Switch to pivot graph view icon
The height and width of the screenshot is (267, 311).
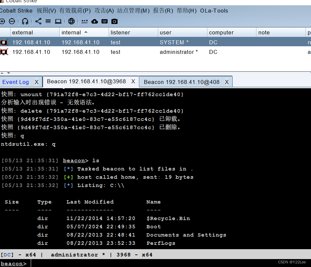click(38, 21)
